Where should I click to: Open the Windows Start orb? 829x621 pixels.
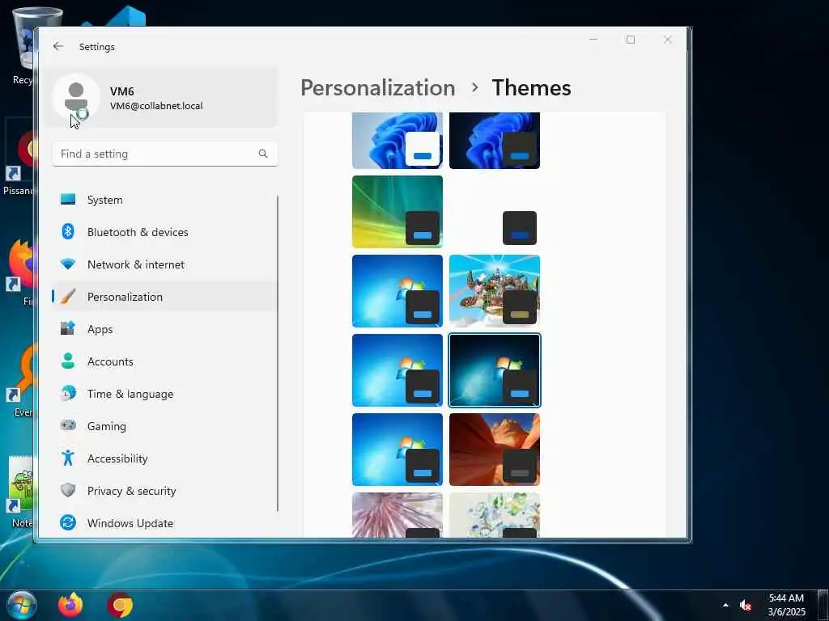click(x=22, y=605)
